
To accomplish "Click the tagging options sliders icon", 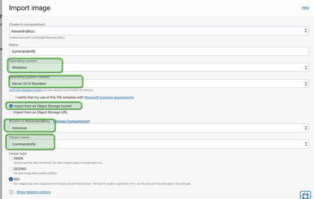I will pyautogui.click(x=12, y=192).
